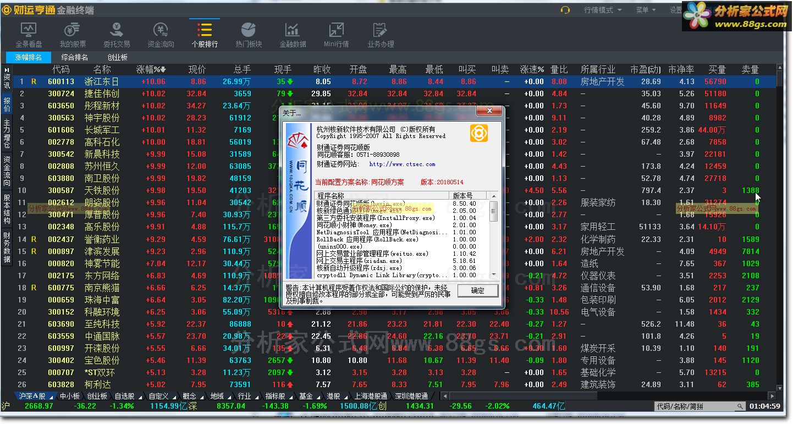Expand the 自选股 bottom tab arrow
793x424 pixels.
139,397
